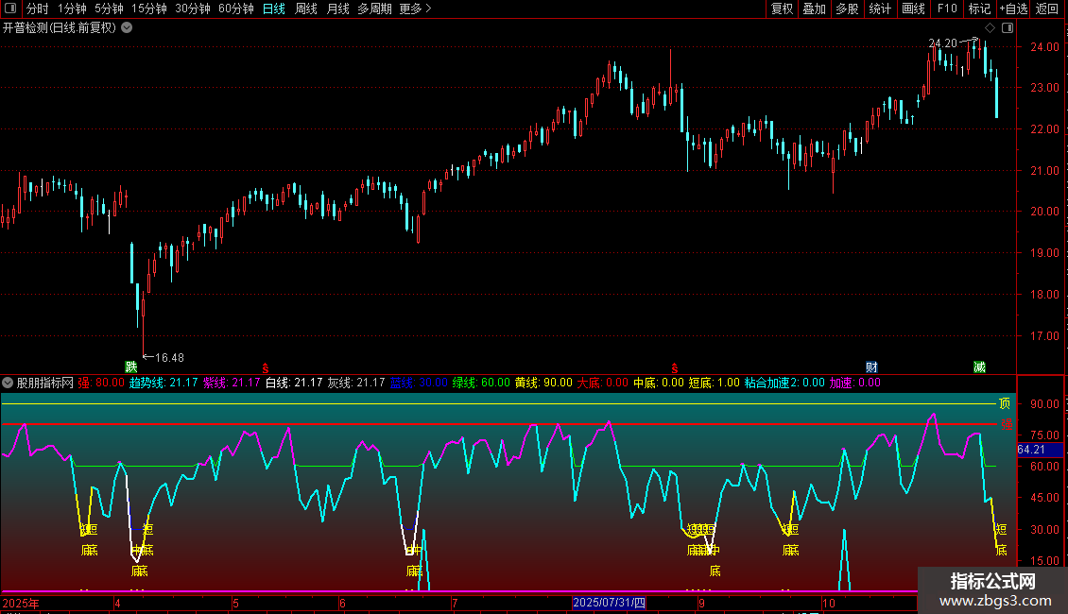Click the 加速: 0.00 value
This screenshot has height=614, width=1068.
pyautogui.click(x=854, y=383)
